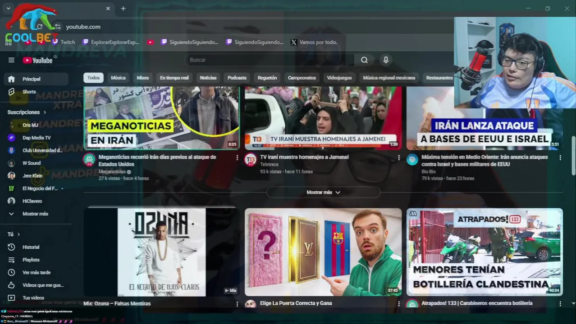Open Playlists in the sidebar
The width and height of the screenshot is (576, 324).
point(36,260)
